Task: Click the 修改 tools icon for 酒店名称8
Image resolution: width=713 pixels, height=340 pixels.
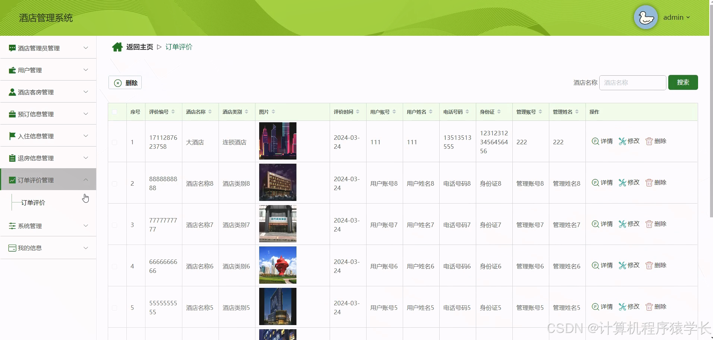Action: [x=622, y=183]
